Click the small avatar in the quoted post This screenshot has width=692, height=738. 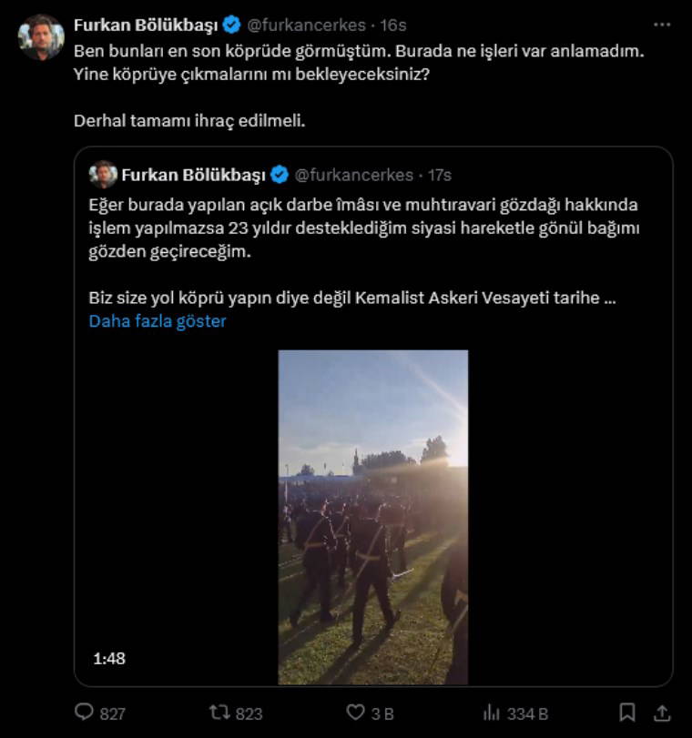click(x=103, y=174)
